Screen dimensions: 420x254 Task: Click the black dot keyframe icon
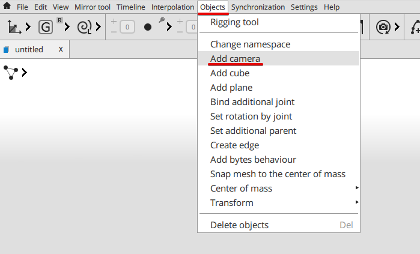148,27
